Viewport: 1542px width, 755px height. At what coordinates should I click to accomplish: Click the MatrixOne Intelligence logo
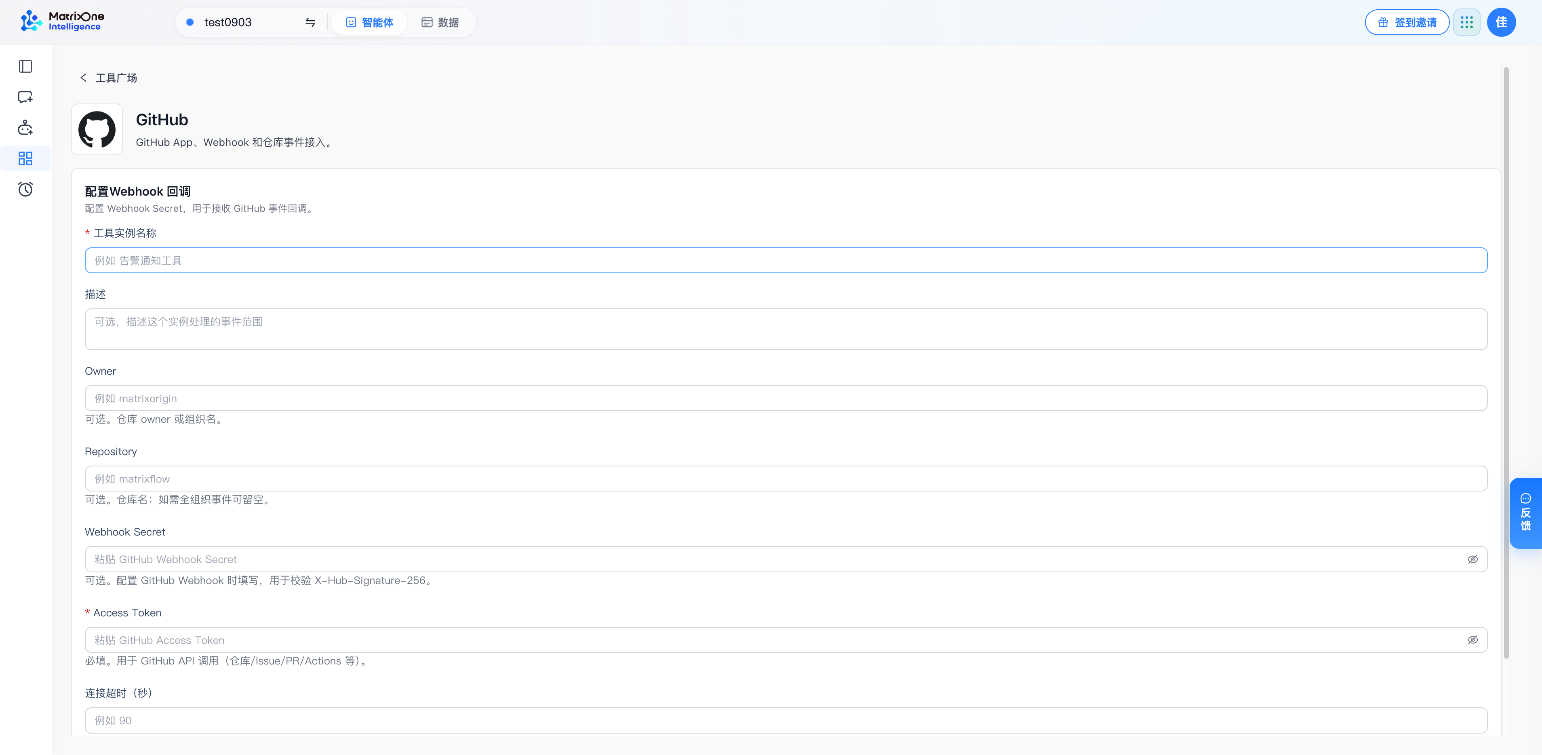(x=62, y=21)
